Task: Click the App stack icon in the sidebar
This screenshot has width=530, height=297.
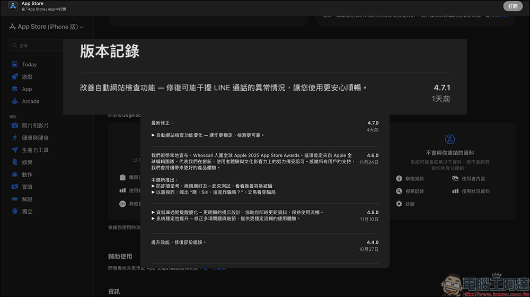Action: (x=14, y=89)
